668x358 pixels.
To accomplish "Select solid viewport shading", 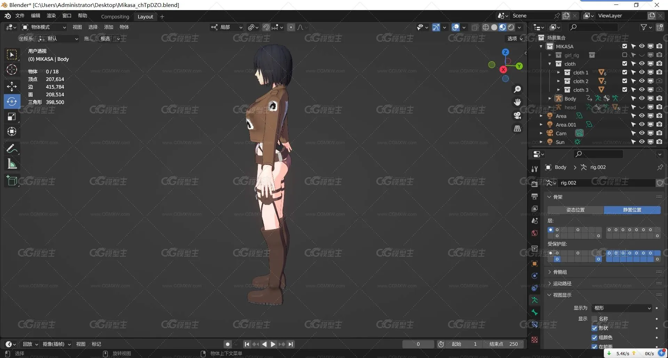I will tap(494, 27).
